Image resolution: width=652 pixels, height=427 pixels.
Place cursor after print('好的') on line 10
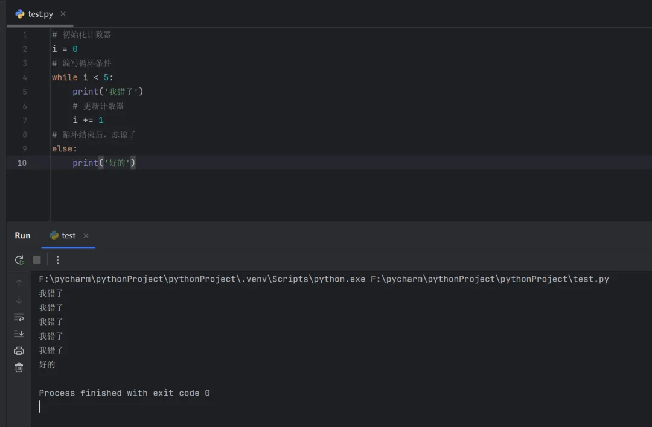click(x=136, y=163)
